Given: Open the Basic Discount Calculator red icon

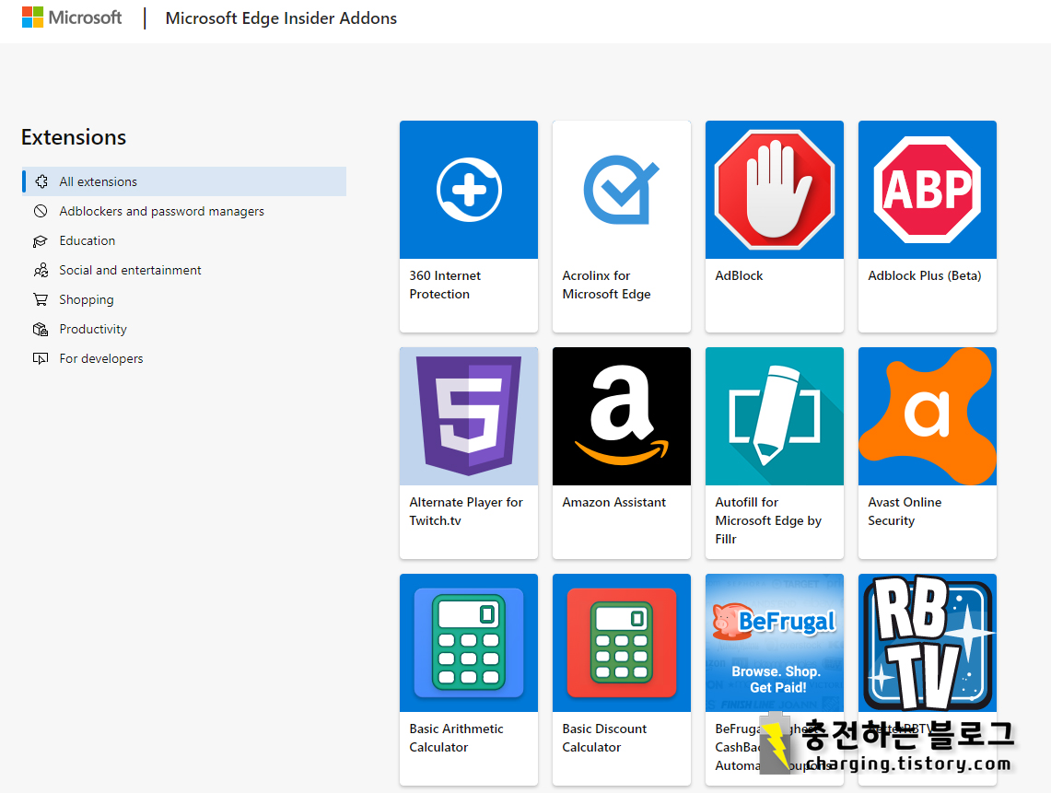Looking at the screenshot, I should [622, 643].
